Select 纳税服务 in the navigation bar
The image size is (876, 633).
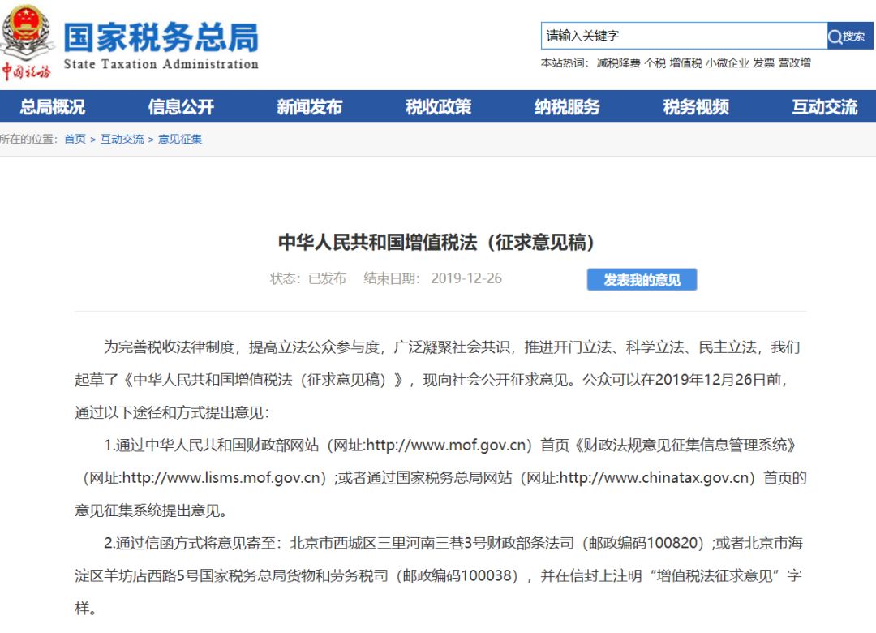point(567,107)
